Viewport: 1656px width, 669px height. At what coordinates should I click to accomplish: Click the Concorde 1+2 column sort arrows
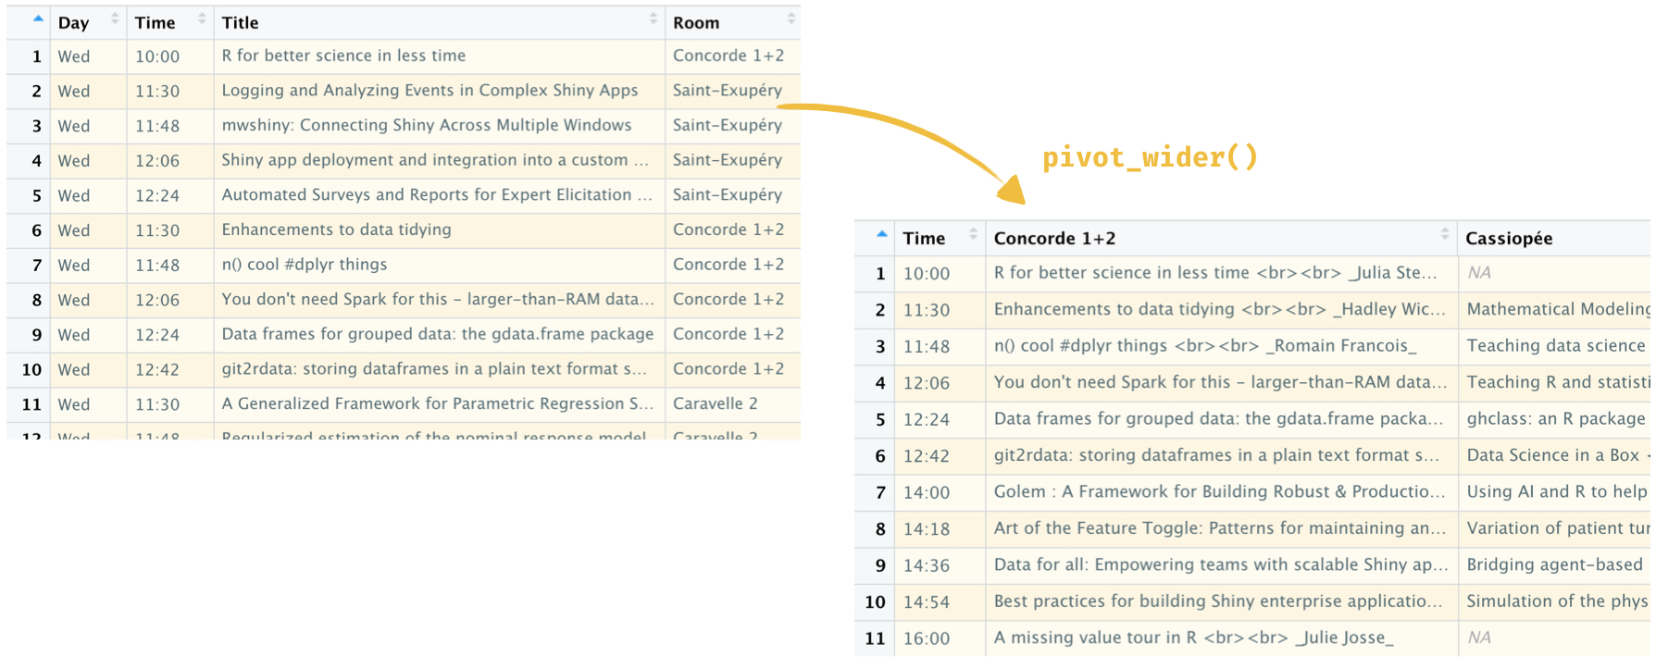pyautogui.click(x=1444, y=235)
